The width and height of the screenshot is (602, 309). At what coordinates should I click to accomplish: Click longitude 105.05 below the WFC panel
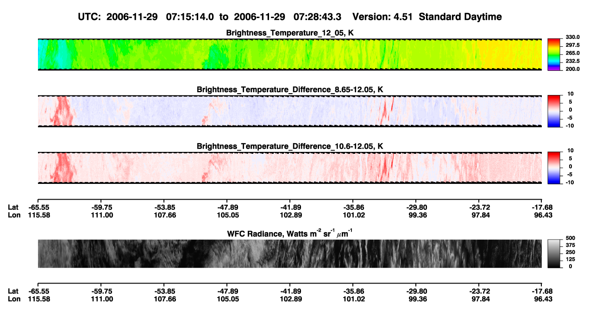[x=227, y=298]
